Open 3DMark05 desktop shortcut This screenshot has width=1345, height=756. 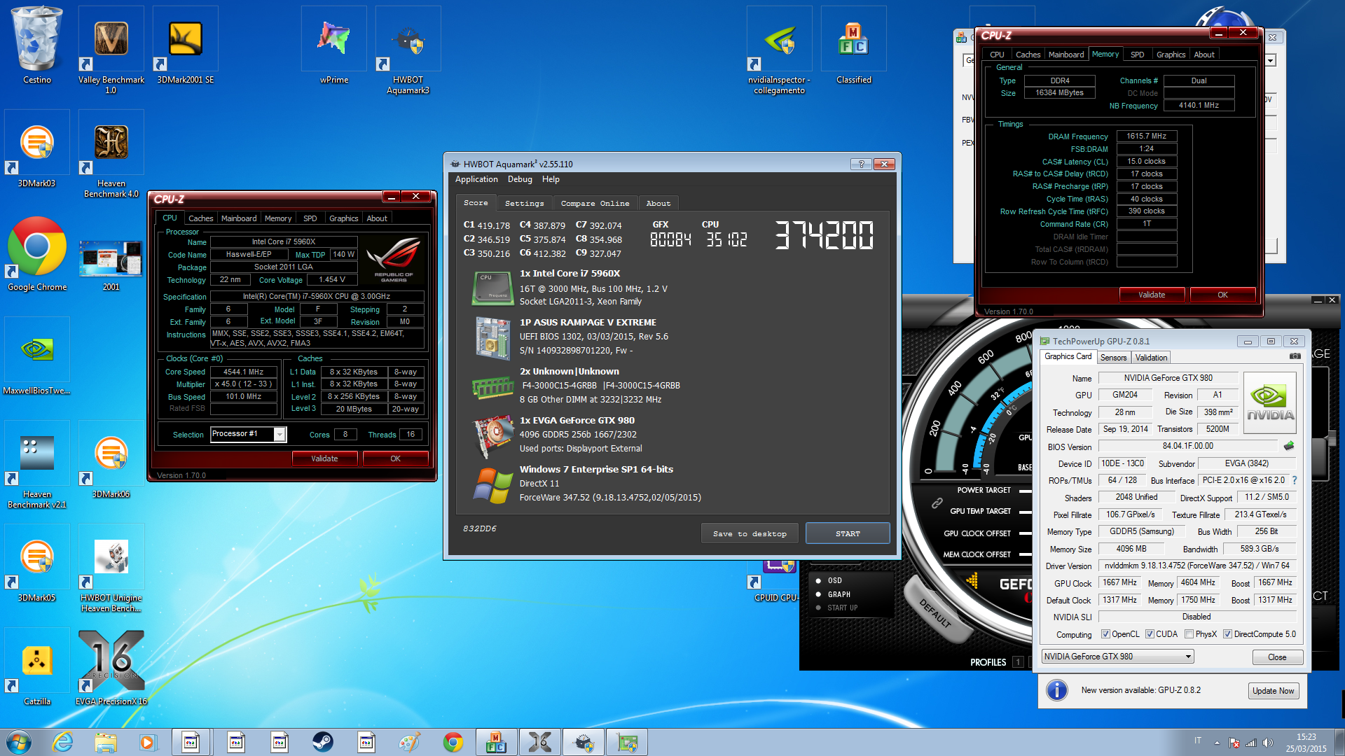point(37,563)
